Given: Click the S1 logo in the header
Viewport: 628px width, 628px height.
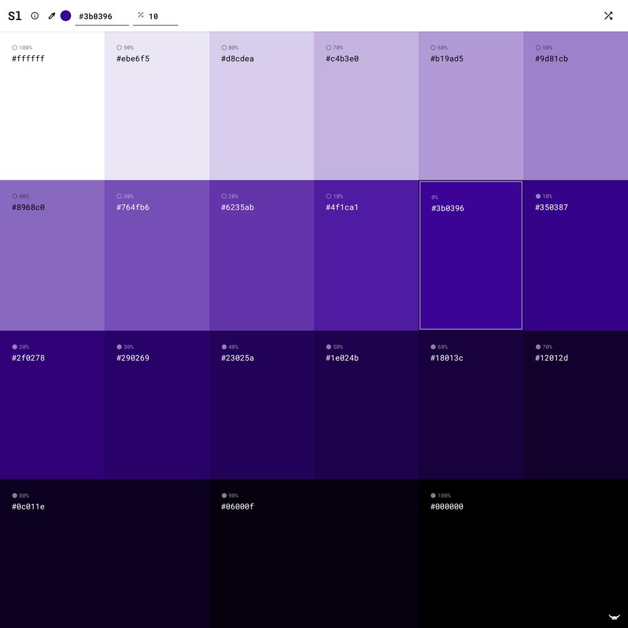Looking at the screenshot, I should [x=15, y=16].
